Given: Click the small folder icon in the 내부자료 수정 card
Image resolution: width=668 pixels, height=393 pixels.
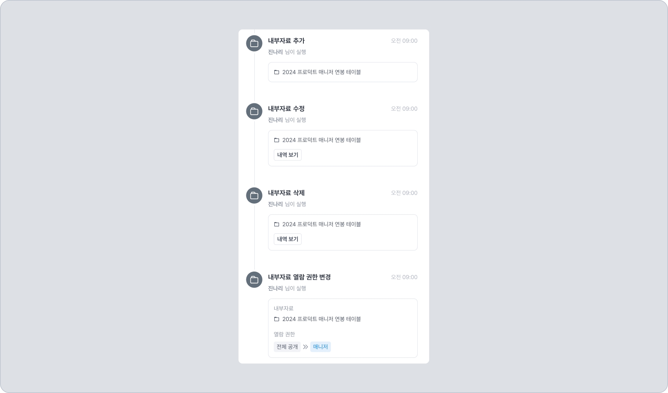Looking at the screenshot, I should coord(277,140).
